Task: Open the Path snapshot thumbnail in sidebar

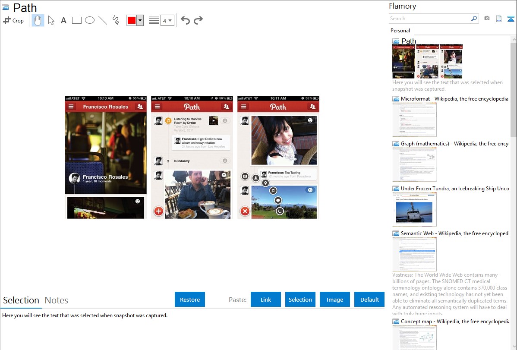Action: [x=427, y=61]
